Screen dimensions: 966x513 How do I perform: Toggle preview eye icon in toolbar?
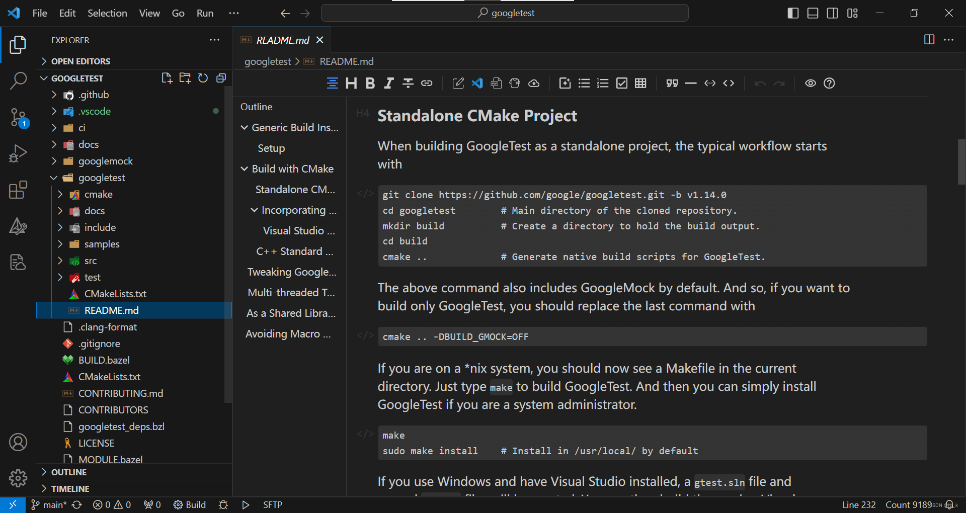811,83
